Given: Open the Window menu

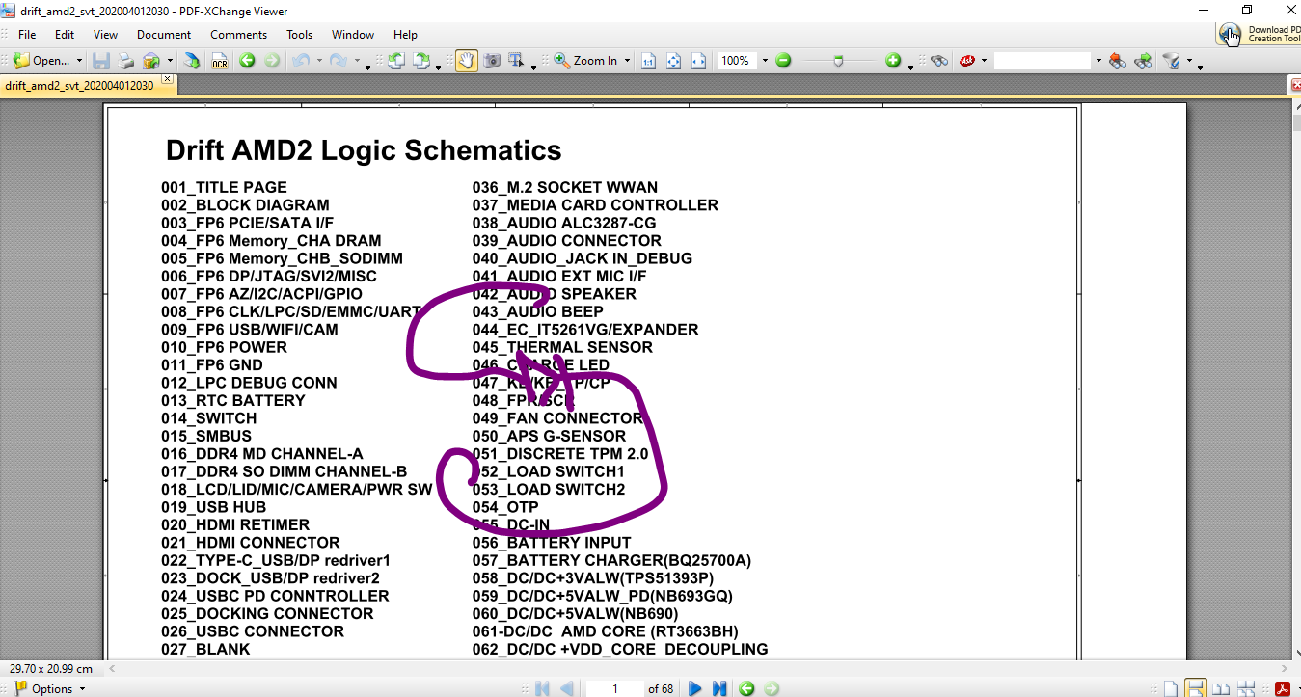Looking at the screenshot, I should (x=353, y=35).
